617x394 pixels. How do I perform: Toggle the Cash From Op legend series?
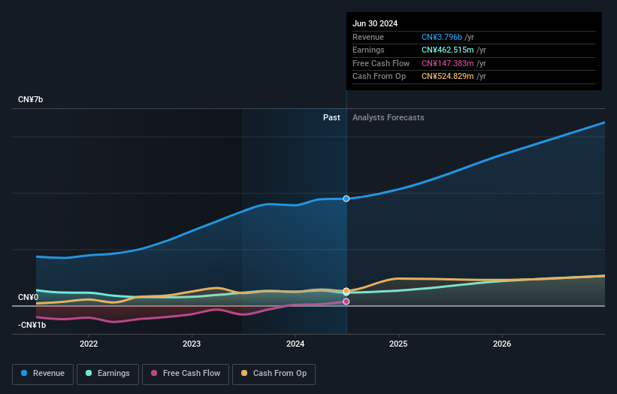pos(274,374)
